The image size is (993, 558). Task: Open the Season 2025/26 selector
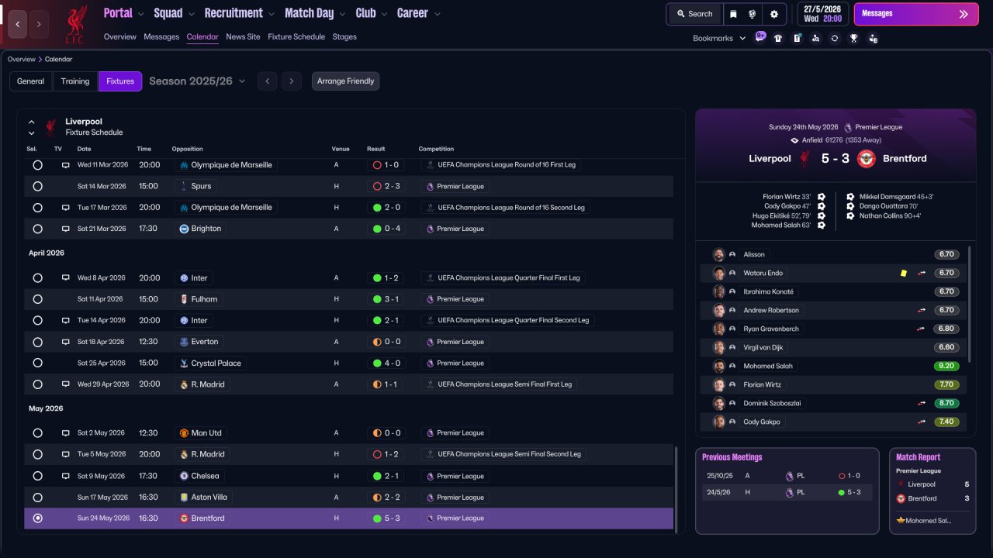pos(197,81)
